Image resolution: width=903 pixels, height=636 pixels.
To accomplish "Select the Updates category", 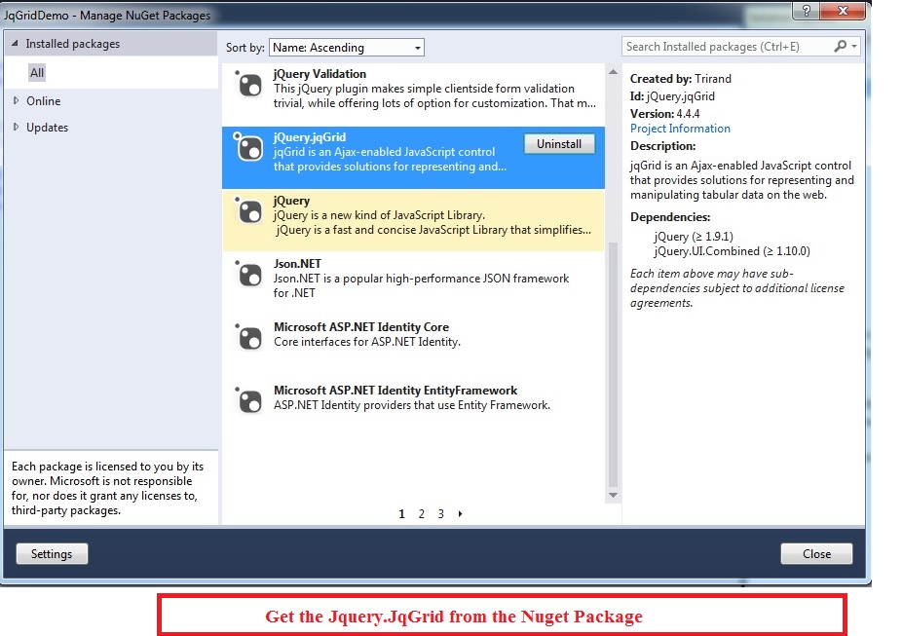I will pyautogui.click(x=47, y=128).
